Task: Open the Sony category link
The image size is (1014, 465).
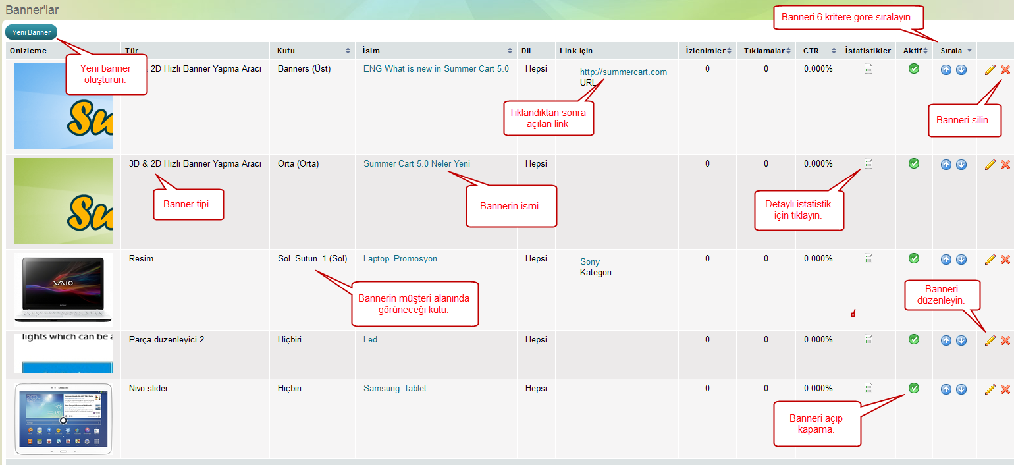Action: pos(589,262)
